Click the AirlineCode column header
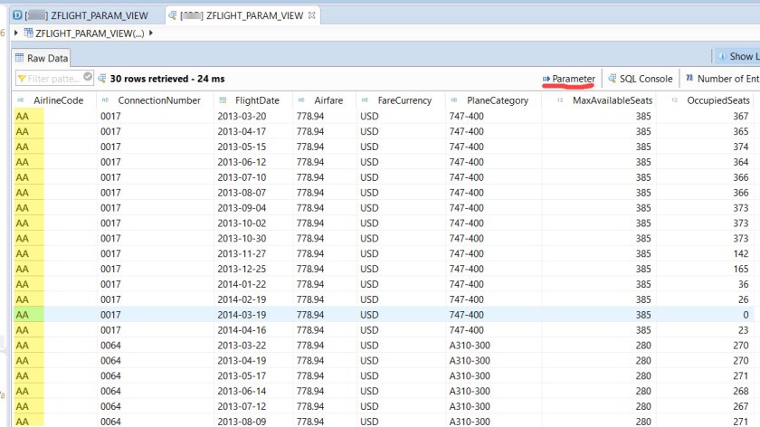This screenshot has height=427, width=760. click(x=58, y=100)
